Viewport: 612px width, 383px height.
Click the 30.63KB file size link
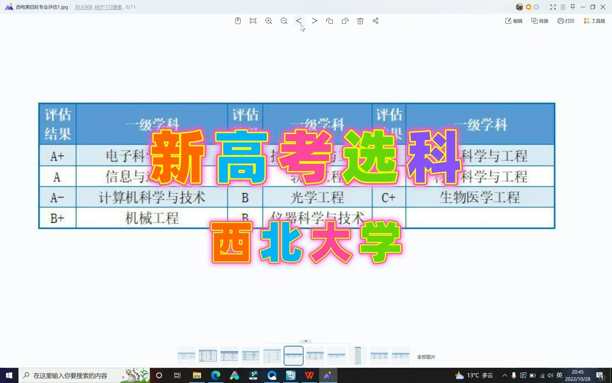pos(83,7)
